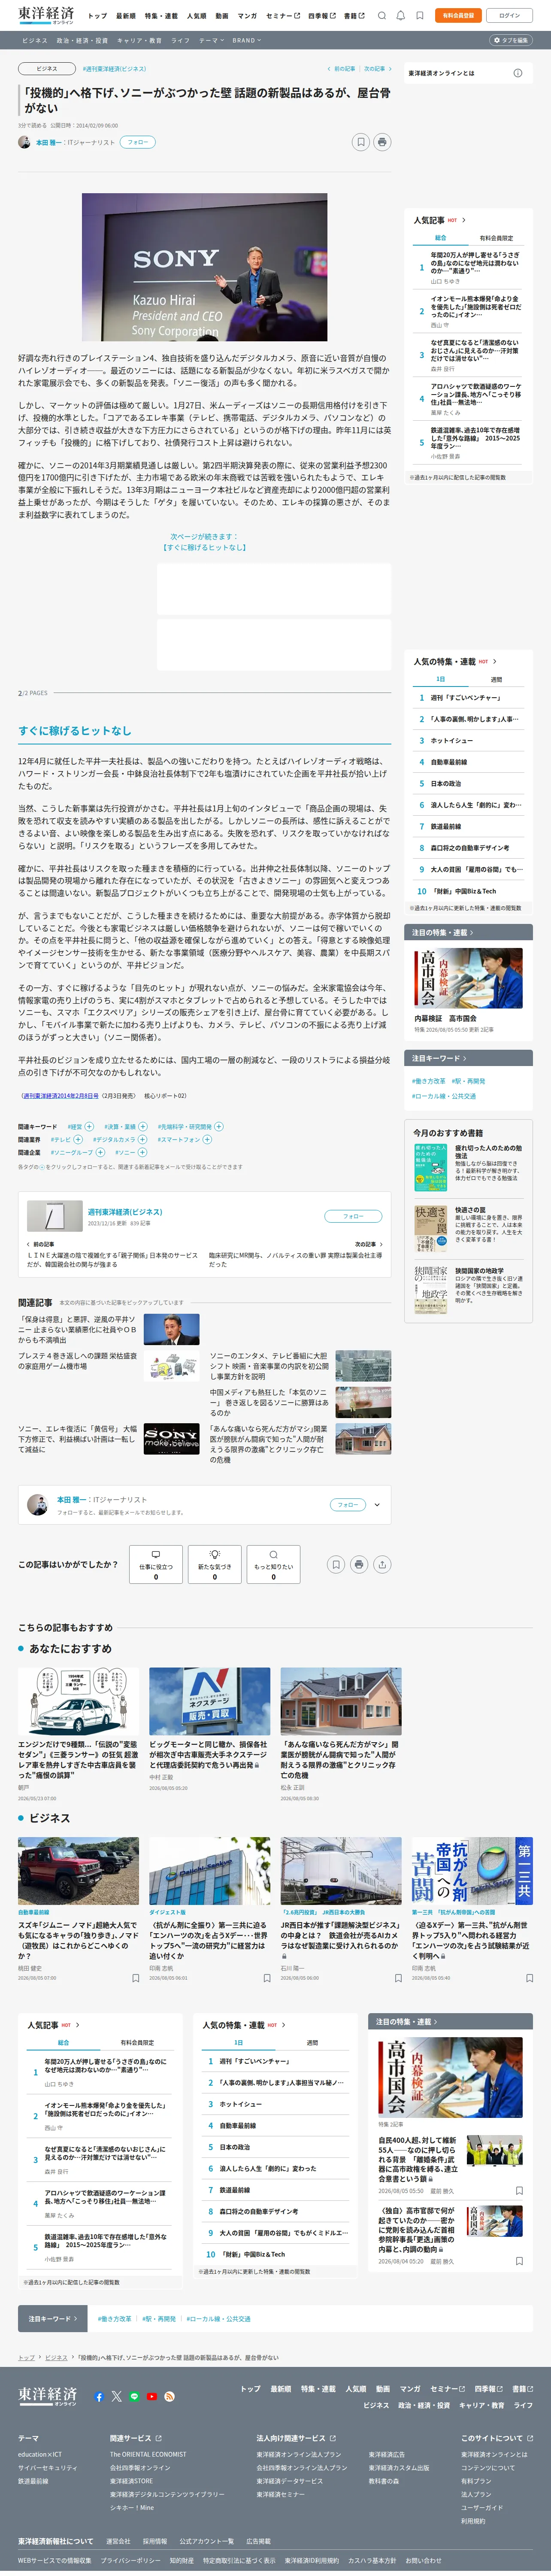The height and width of the screenshot is (2576, 551).
Task: Print the article using the icon beside the headline
Action: tap(382, 142)
